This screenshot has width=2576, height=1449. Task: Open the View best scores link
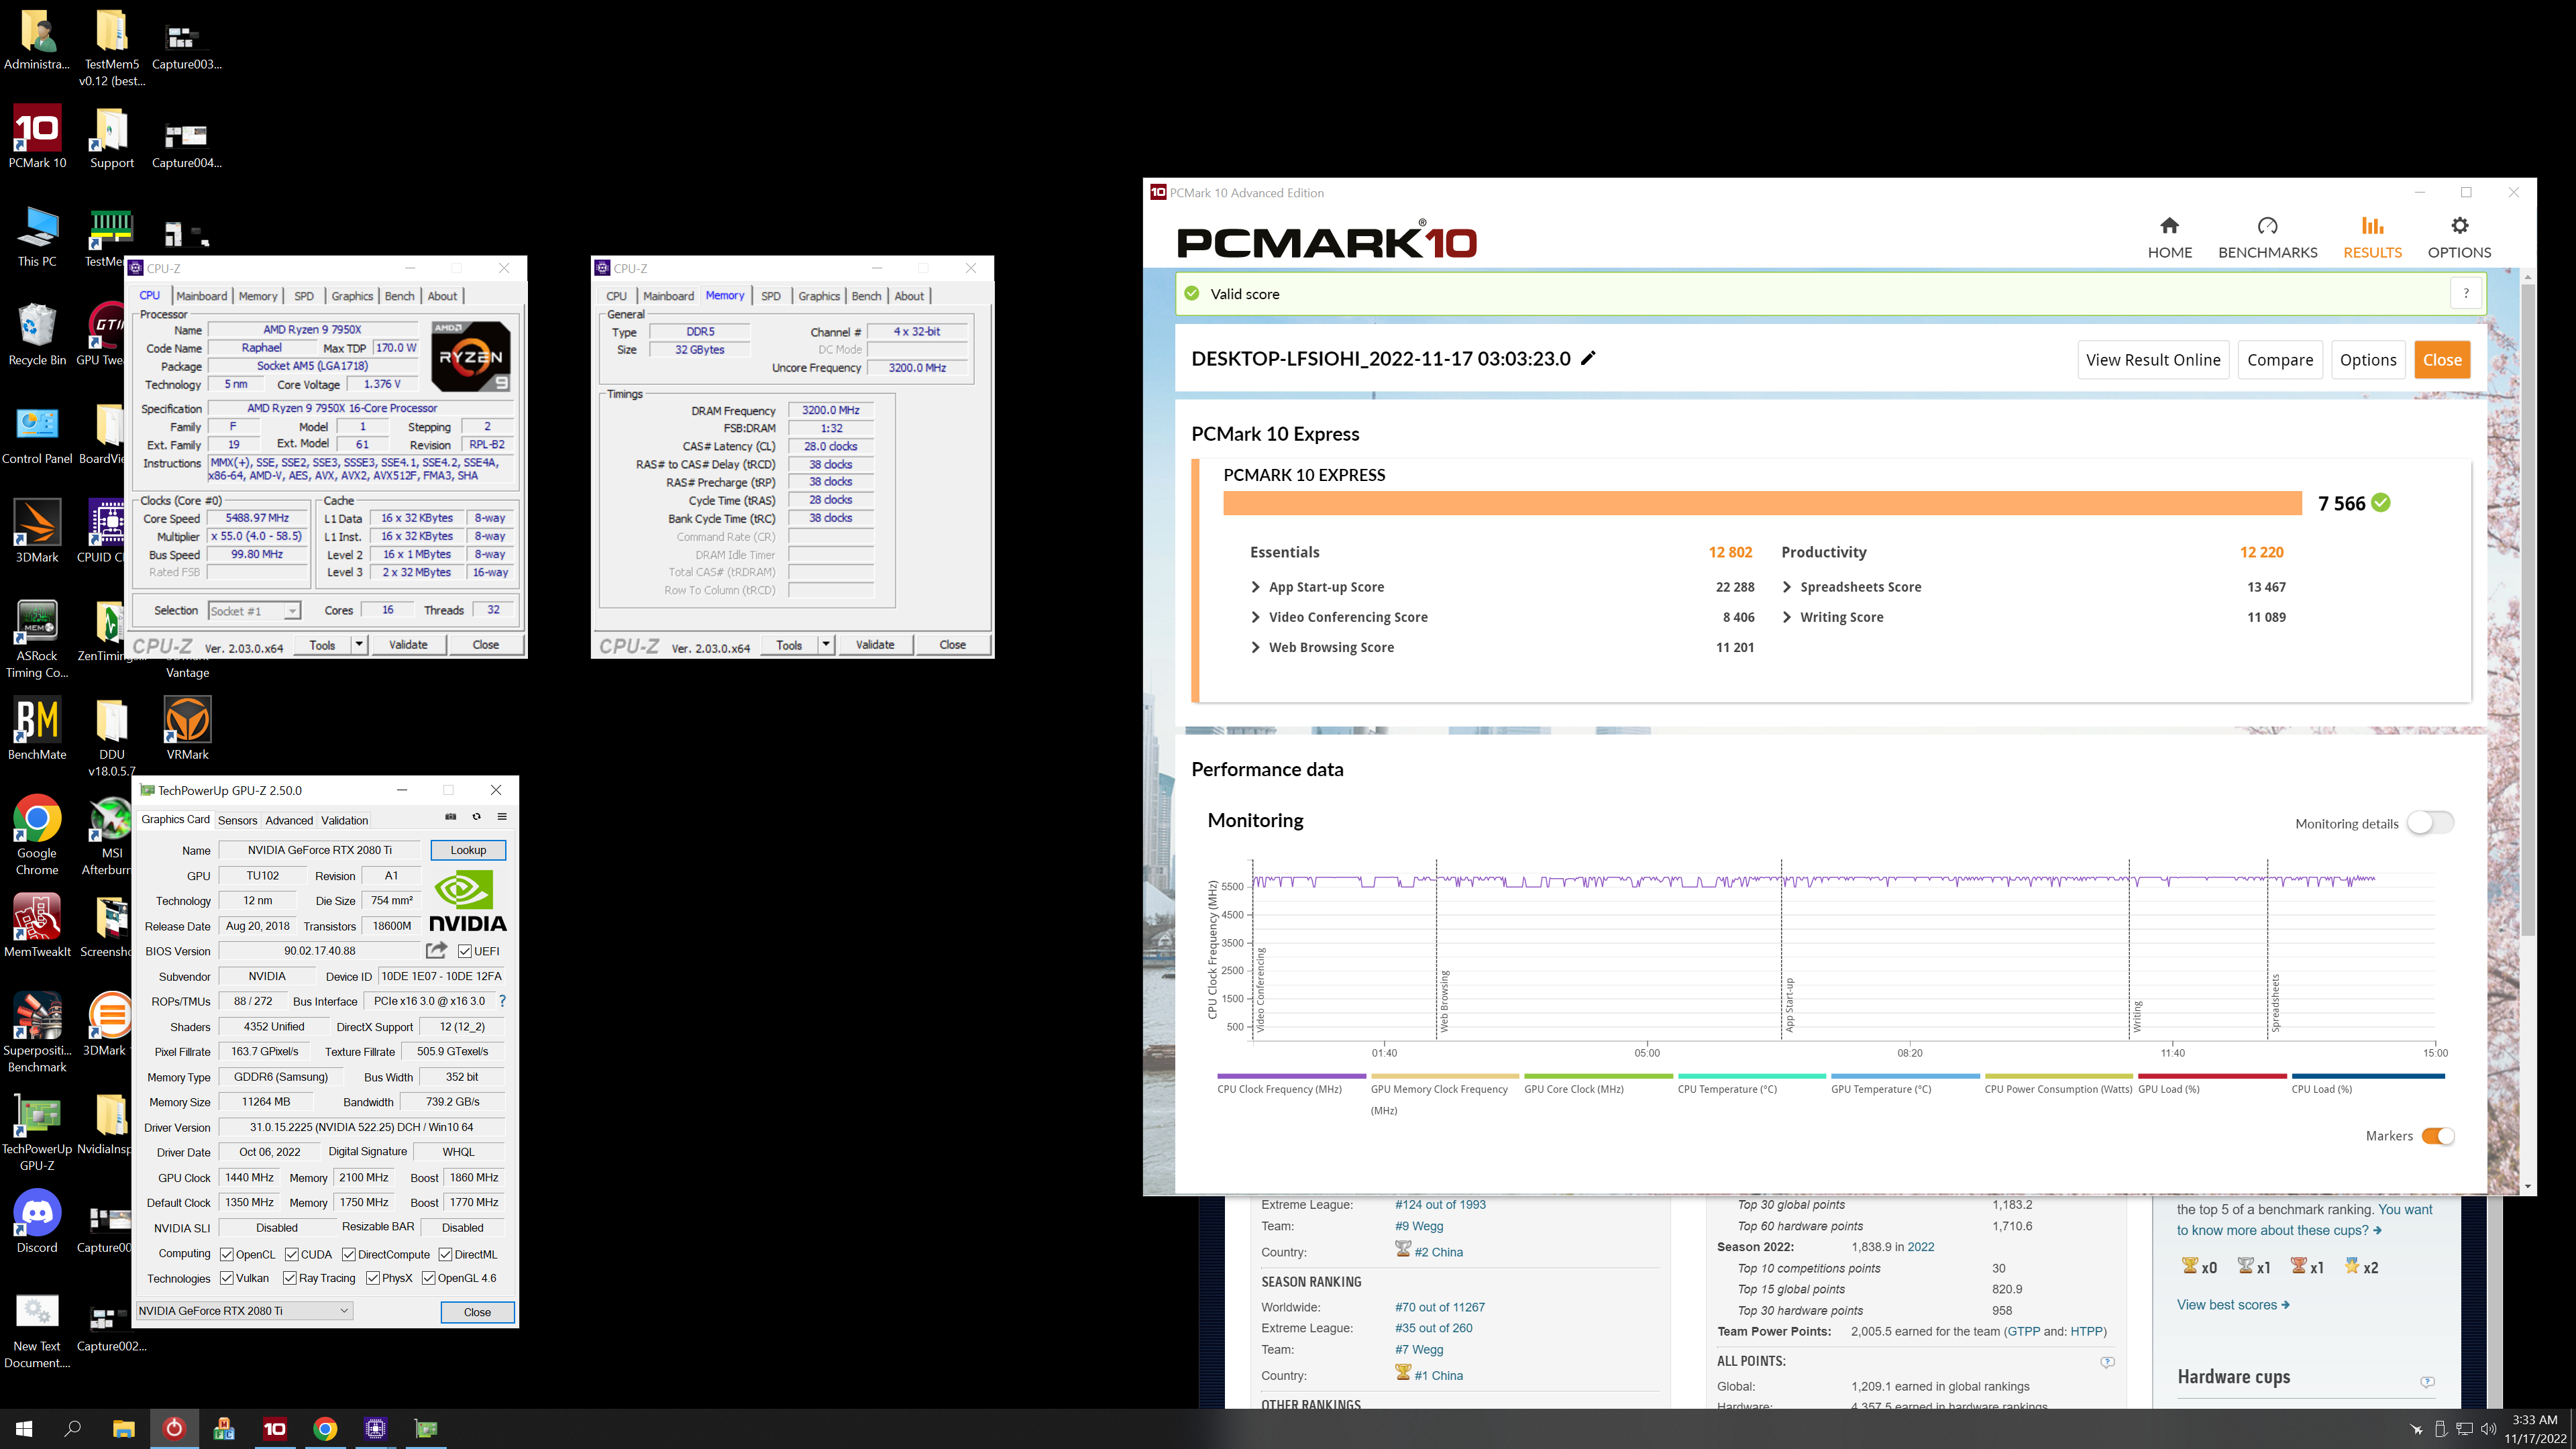(x=2233, y=1304)
